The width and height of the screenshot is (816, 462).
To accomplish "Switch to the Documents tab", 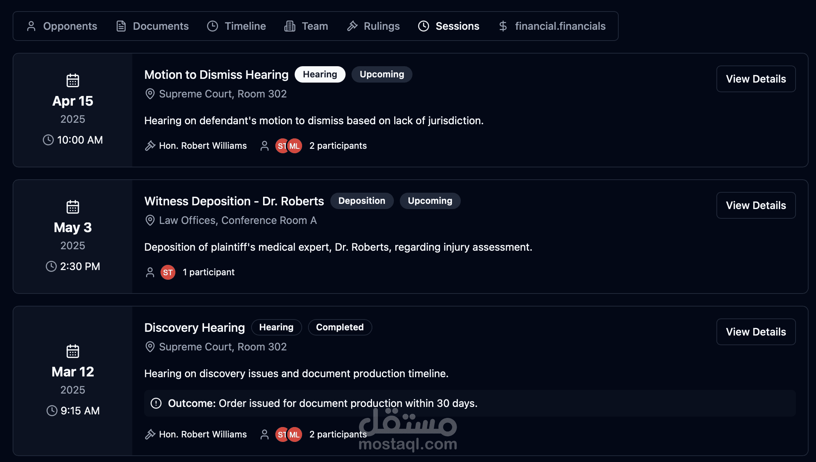I will pos(152,26).
